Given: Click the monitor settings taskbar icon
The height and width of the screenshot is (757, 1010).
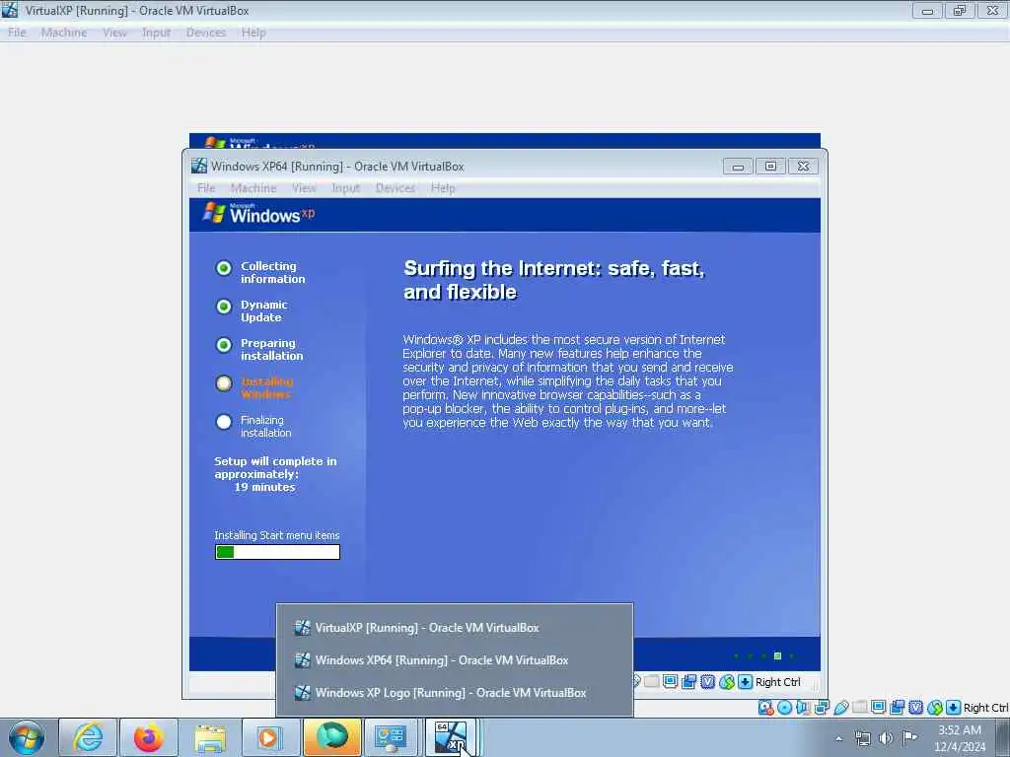Looking at the screenshot, I should click(393, 737).
